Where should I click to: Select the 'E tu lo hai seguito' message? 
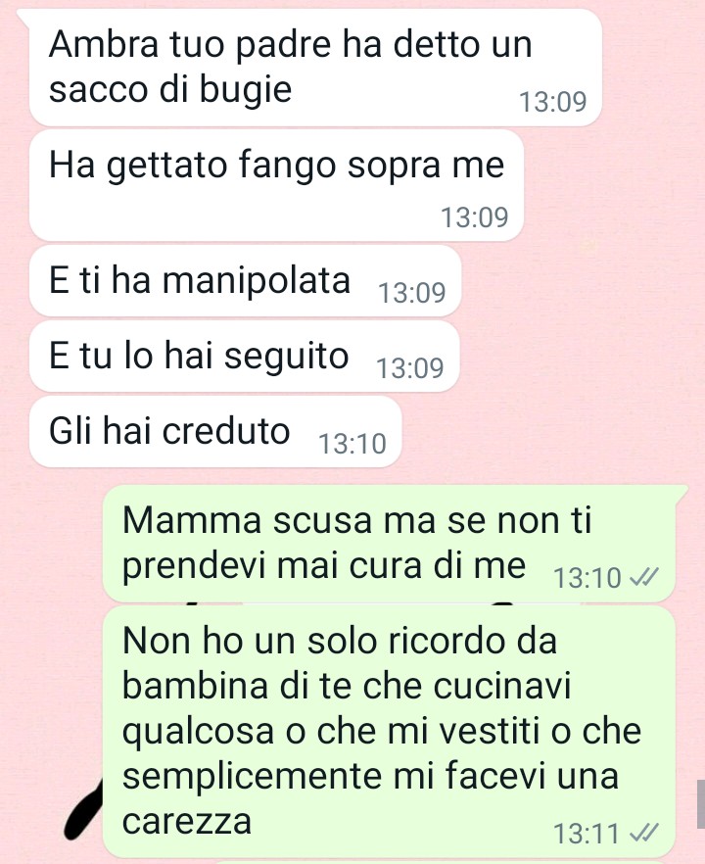point(244,356)
